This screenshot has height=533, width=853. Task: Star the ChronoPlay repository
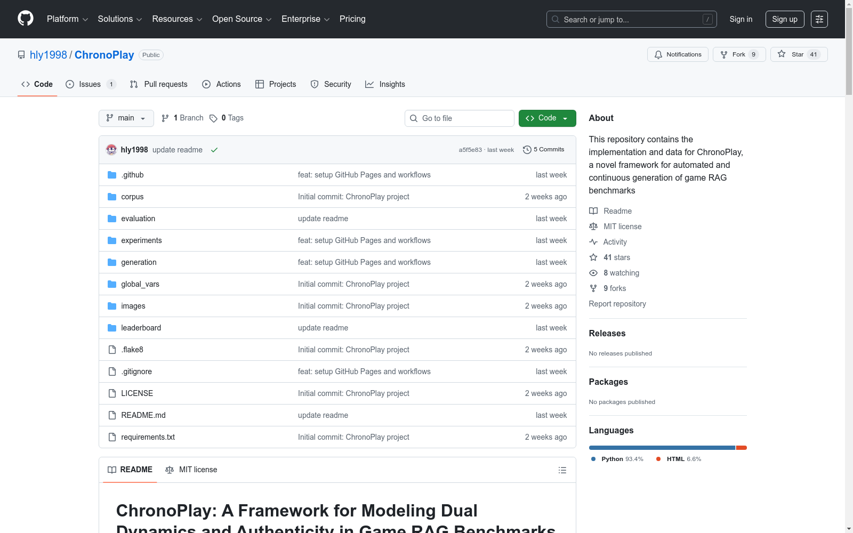pyautogui.click(x=799, y=54)
